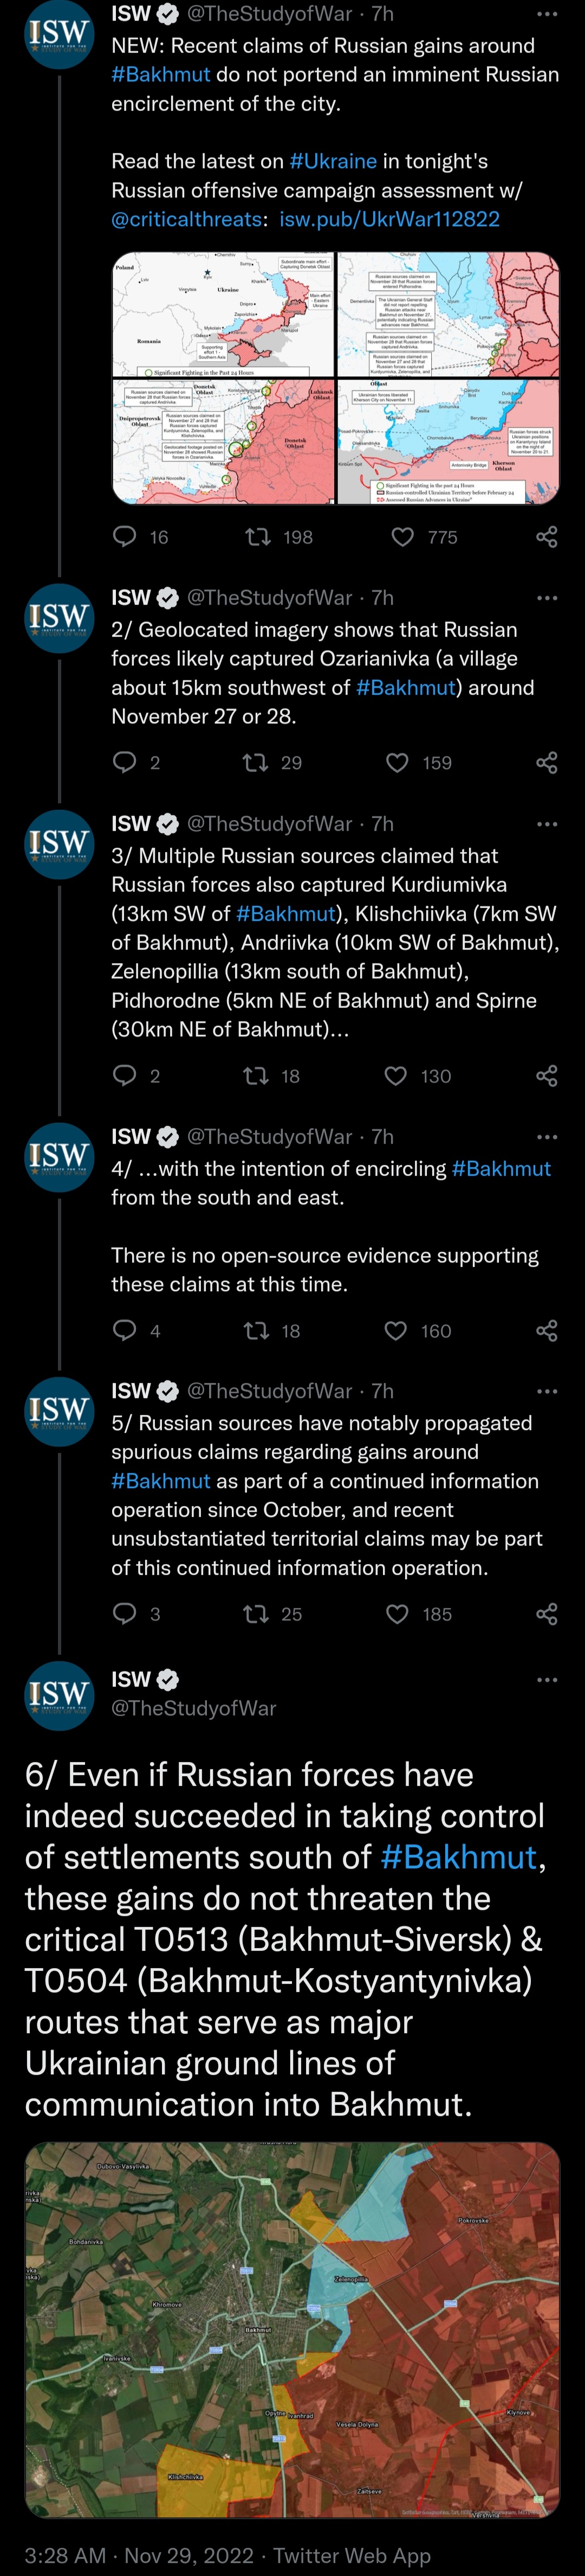Open three-dot menu on the 6/ tweet
The image size is (585, 2576).
(547, 1679)
